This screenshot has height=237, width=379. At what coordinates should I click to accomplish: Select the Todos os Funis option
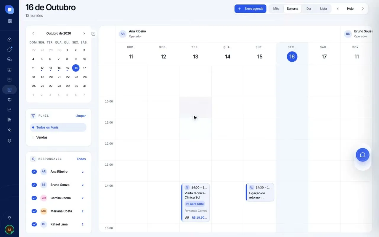58,127
